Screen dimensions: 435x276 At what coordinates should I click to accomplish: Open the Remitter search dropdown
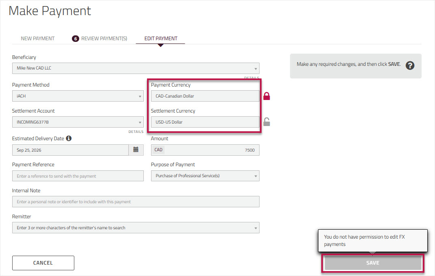point(136,228)
